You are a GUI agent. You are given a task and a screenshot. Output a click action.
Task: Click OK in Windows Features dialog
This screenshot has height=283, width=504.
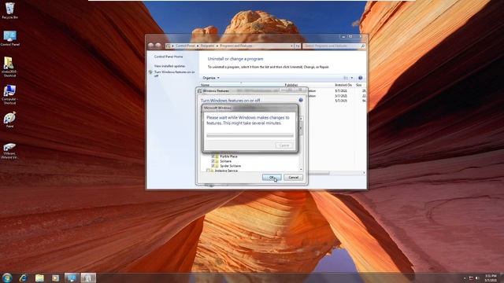[x=272, y=178]
